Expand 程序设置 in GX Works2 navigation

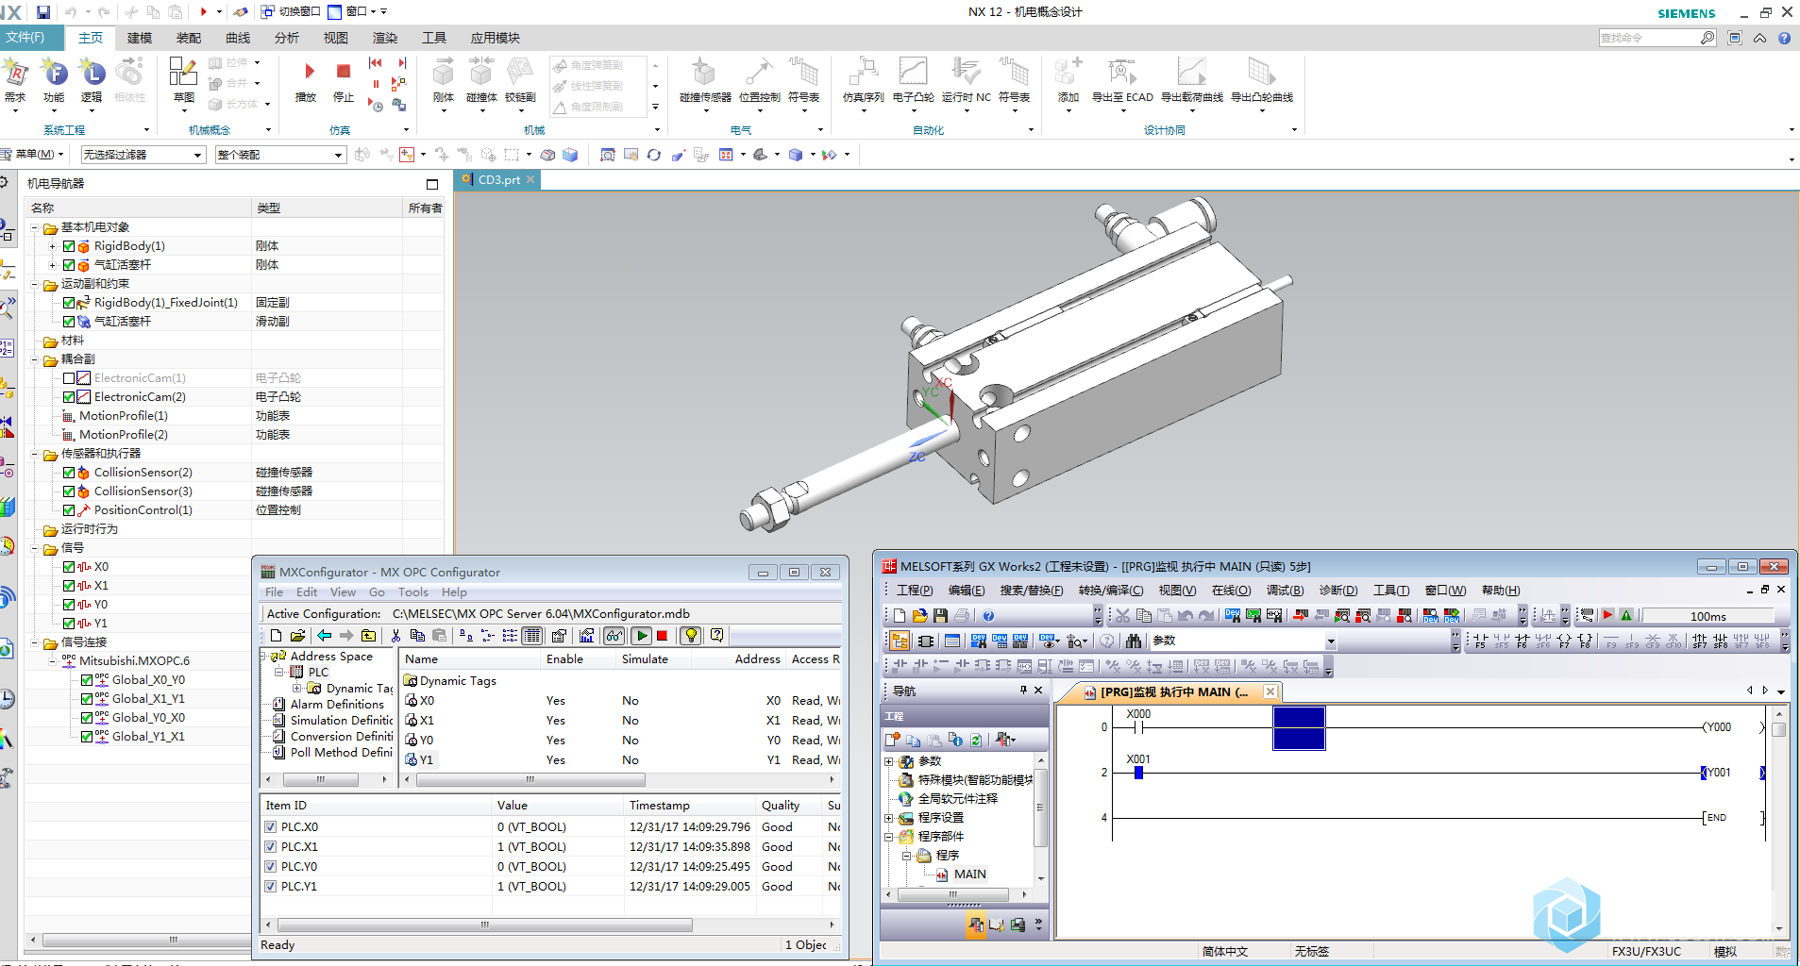click(x=888, y=818)
